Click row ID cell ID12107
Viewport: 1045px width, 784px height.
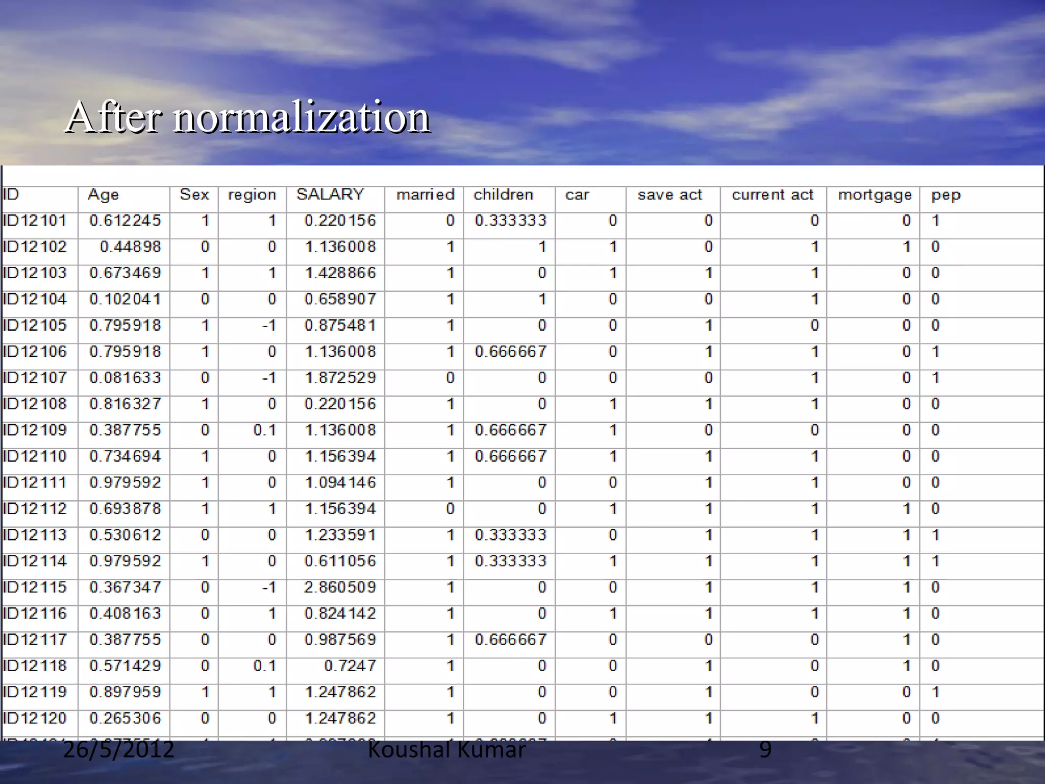coord(35,378)
